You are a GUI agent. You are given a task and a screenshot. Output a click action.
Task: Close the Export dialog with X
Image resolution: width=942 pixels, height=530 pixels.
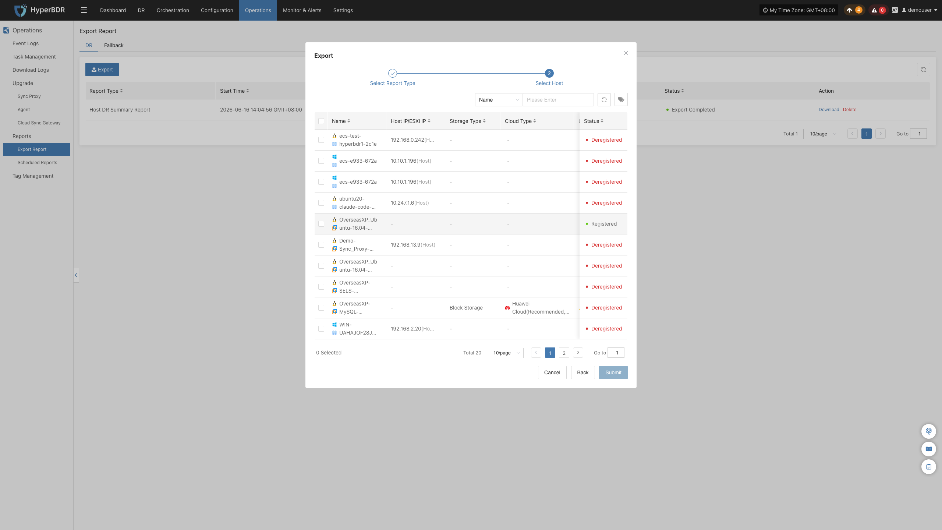[x=626, y=53]
